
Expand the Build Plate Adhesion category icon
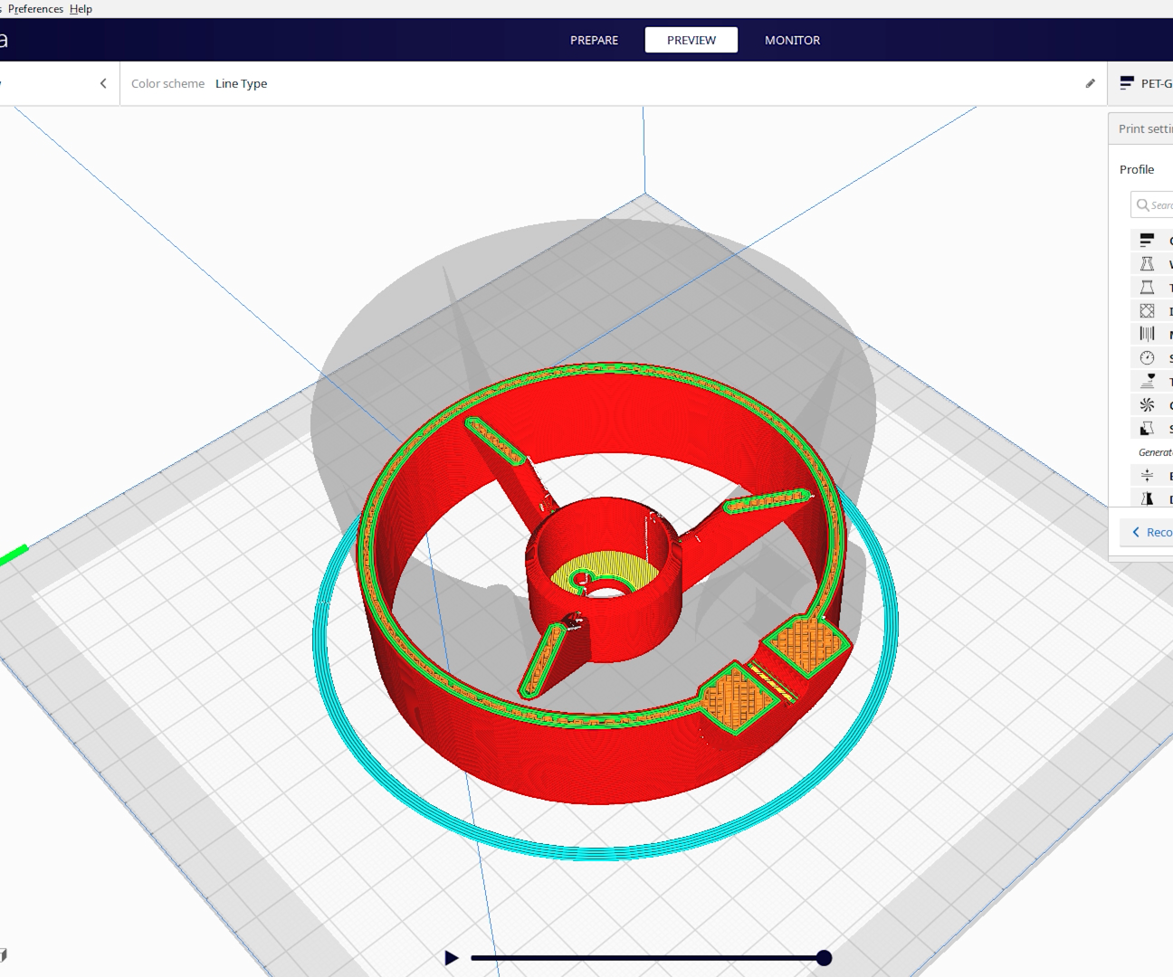[1147, 475]
